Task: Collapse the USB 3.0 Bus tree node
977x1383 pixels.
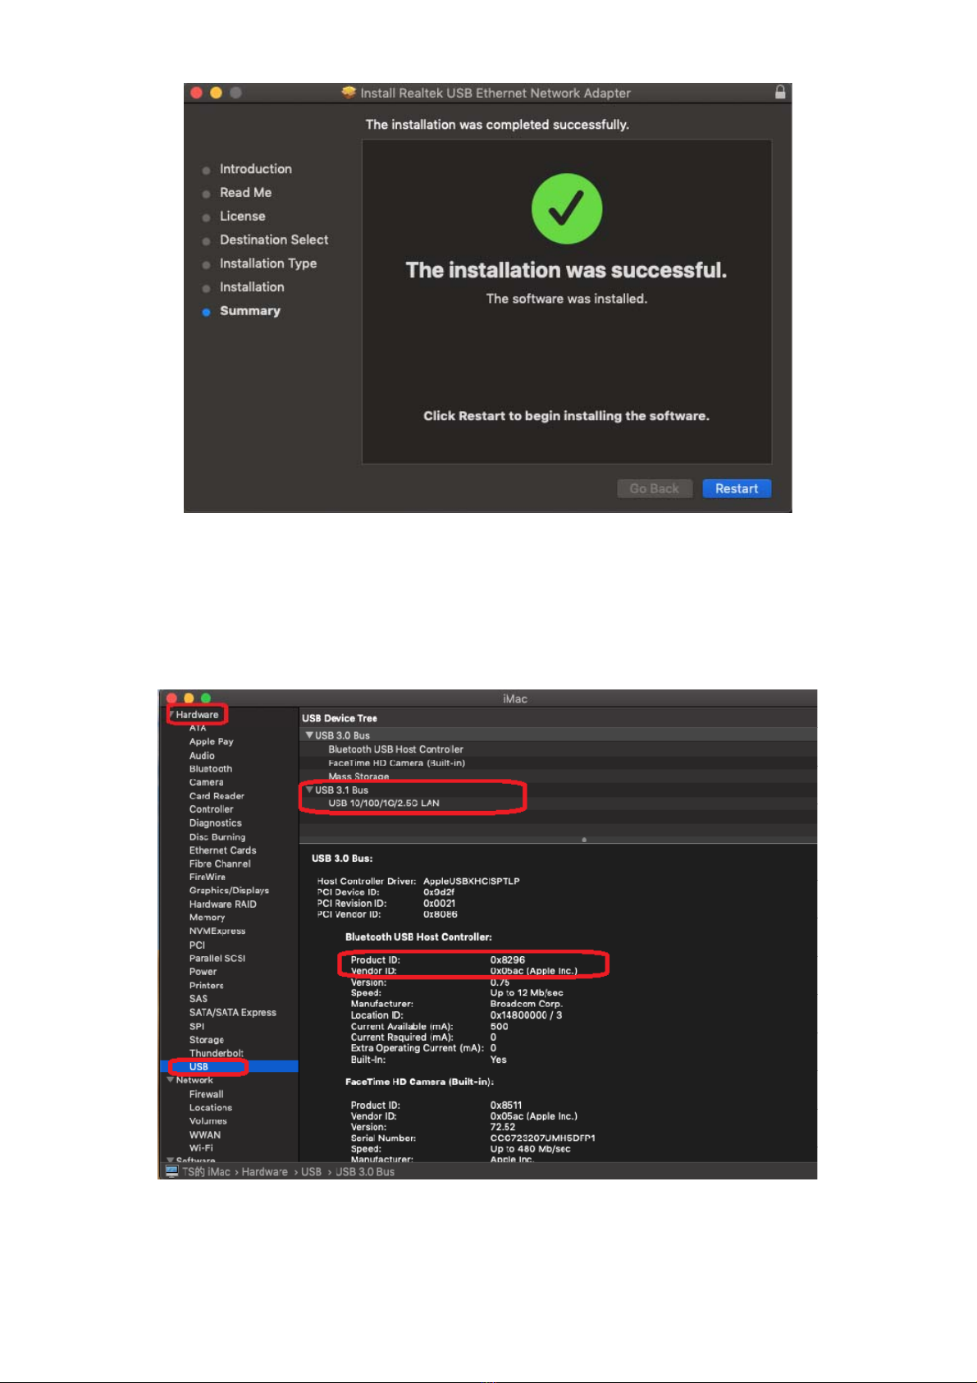Action: [309, 735]
